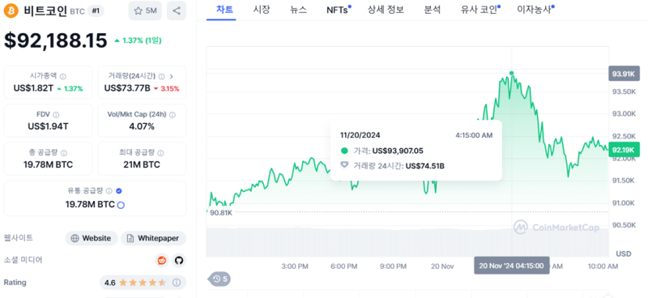648x298 pixels.
Task: Click the 4.6 star rating display
Action: [x=143, y=283]
